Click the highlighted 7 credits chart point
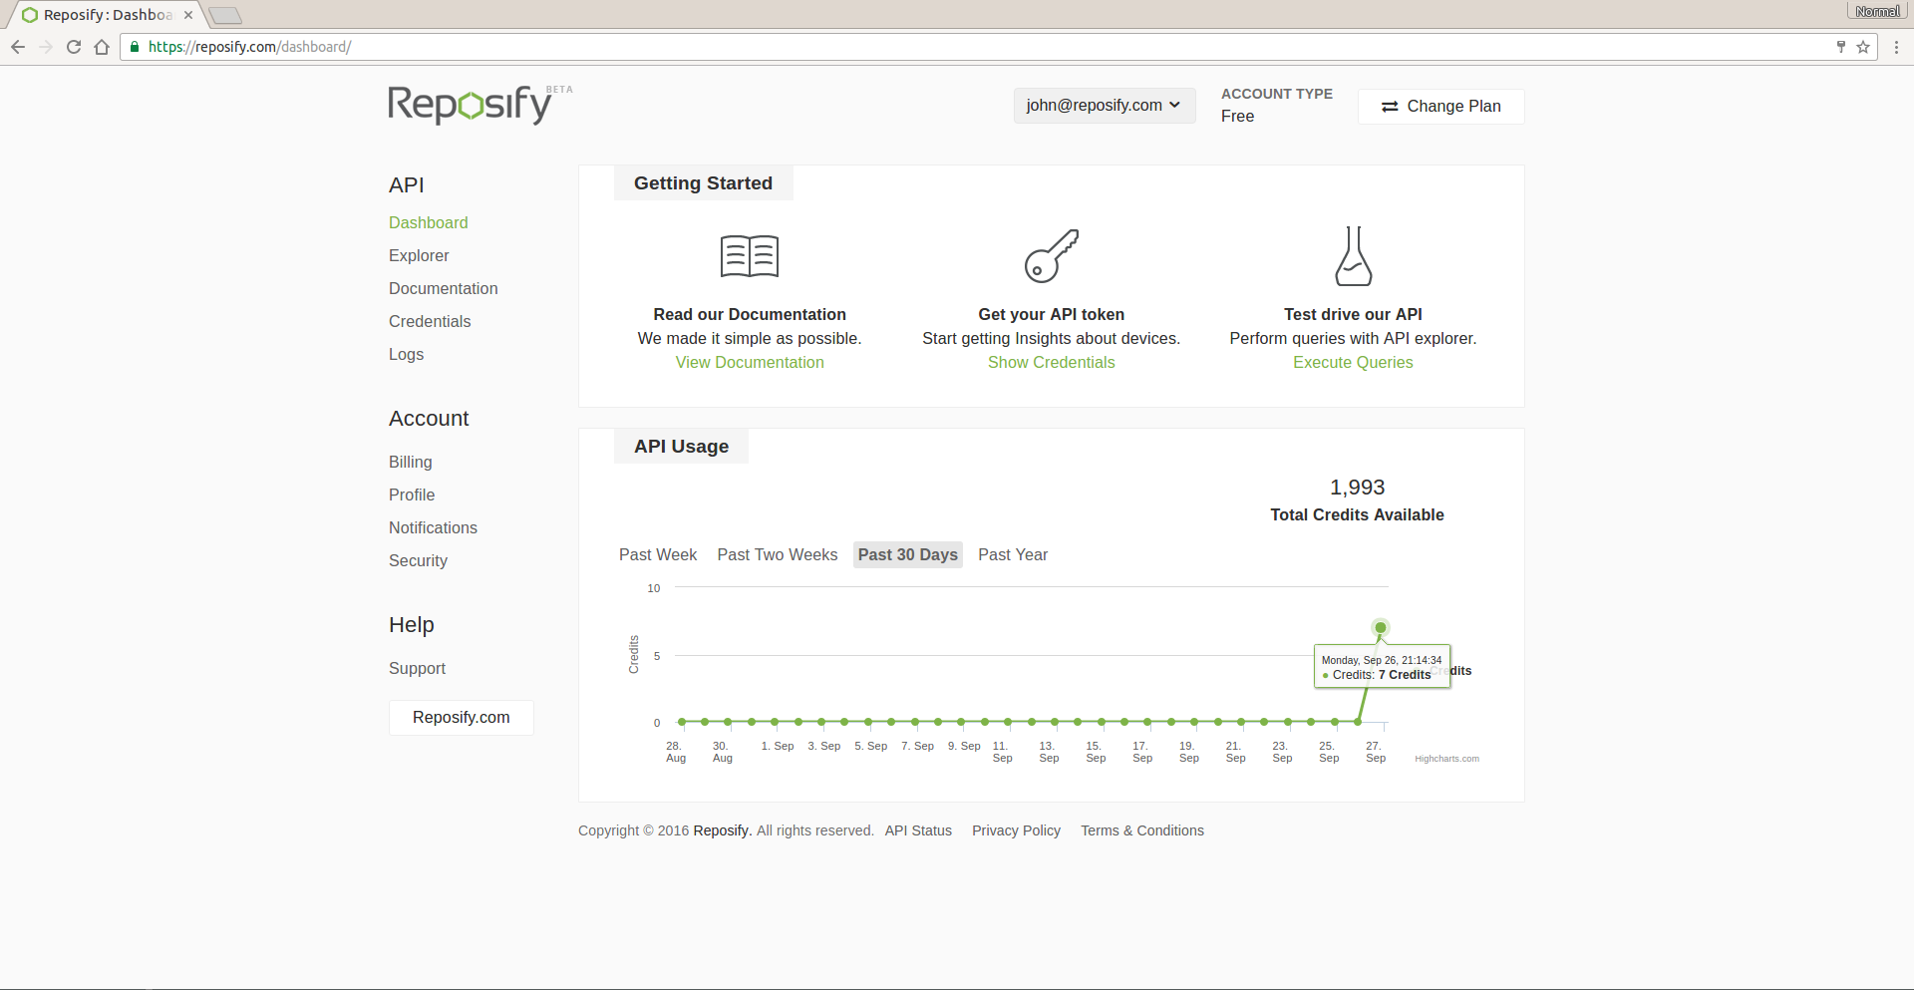Image resolution: width=1914 pixels, height=990 pixels. coord(1380,628)
